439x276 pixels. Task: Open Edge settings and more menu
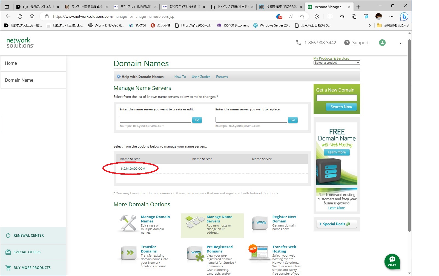(x=391, y=16)
